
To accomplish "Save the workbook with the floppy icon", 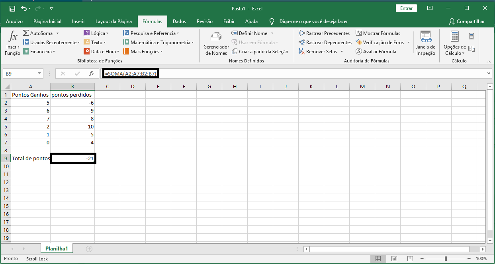I will pyautogui.click(x=12, y=8).
